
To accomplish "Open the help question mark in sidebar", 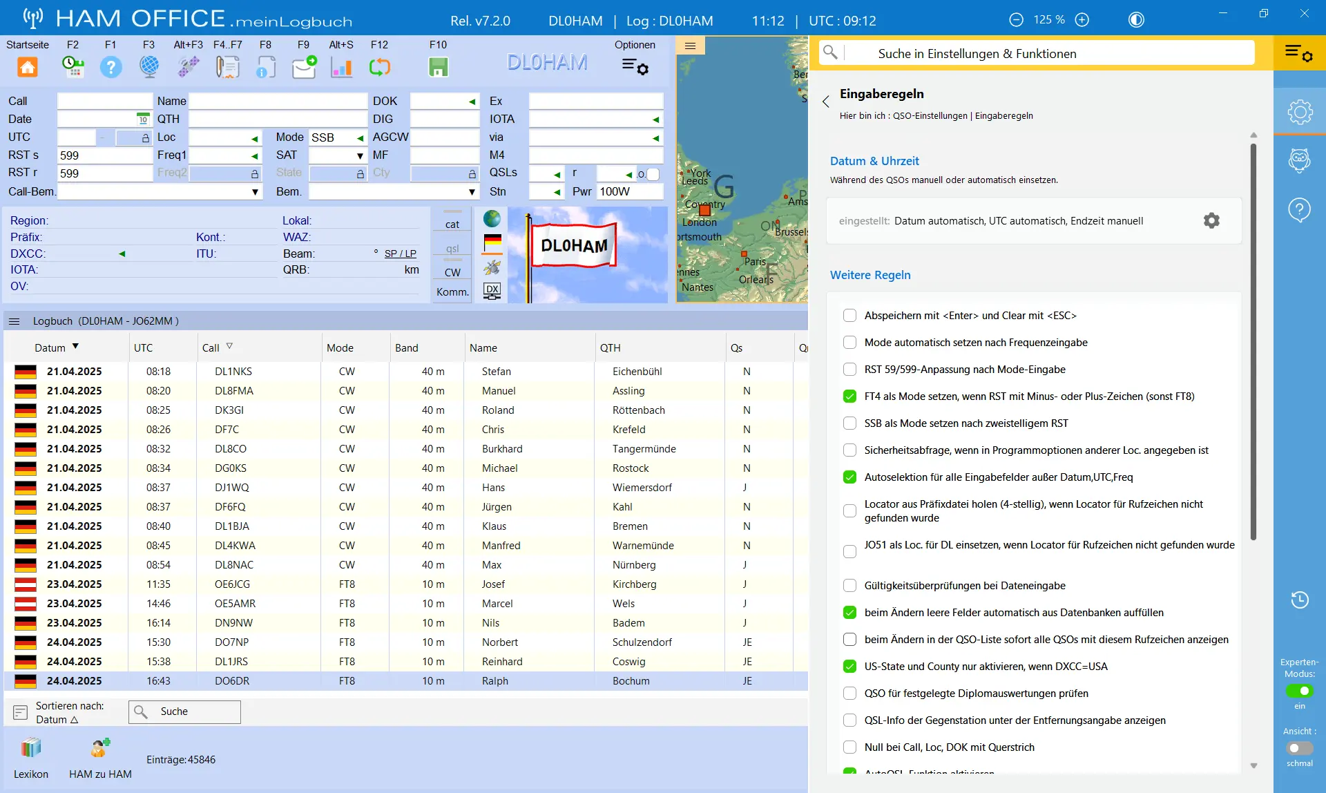I will click(x=1300, y=209).
